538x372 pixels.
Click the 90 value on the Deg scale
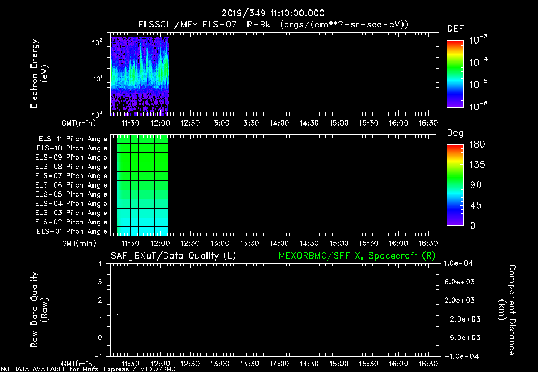tap(476, 185)
